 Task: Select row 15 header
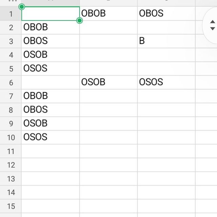[x=11, y=206]
